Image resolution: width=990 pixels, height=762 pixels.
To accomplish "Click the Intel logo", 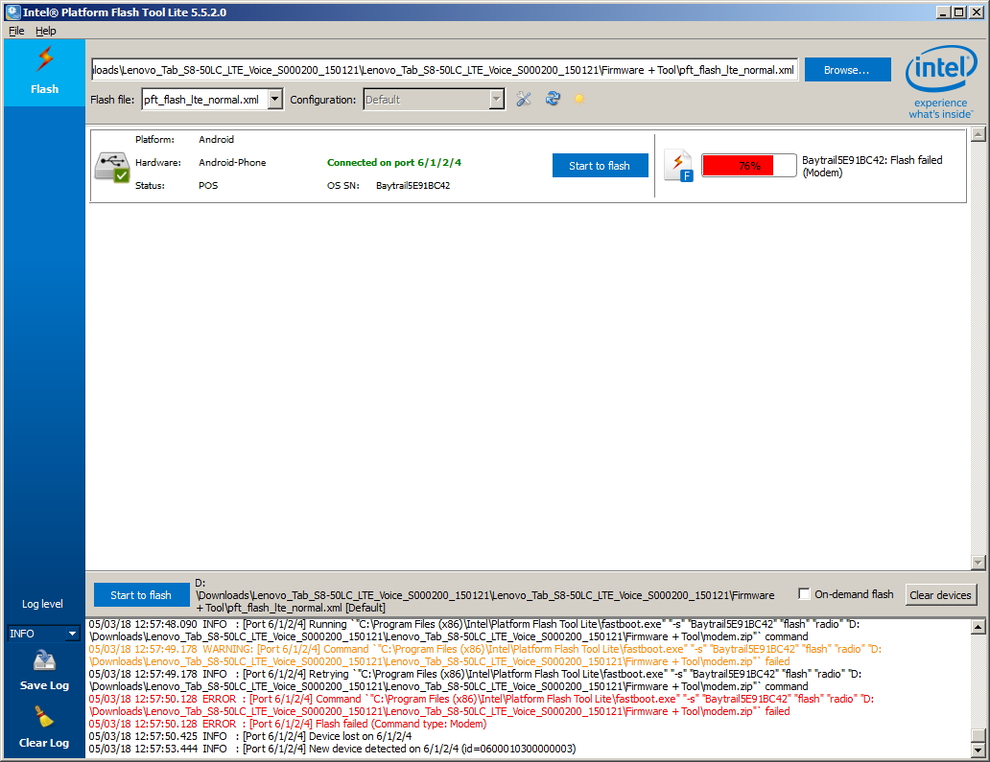I will coord(941,82).
